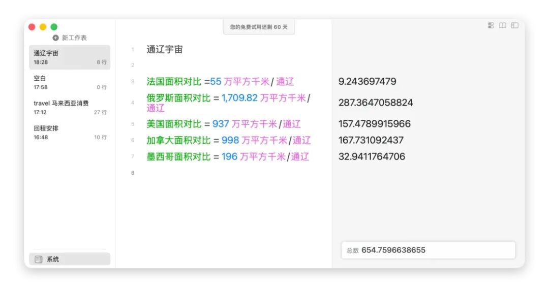The width and height of the screenshot is (549, 297).
Task: Switch to the 回程安排 worksheet
Action: pos(70,133)
